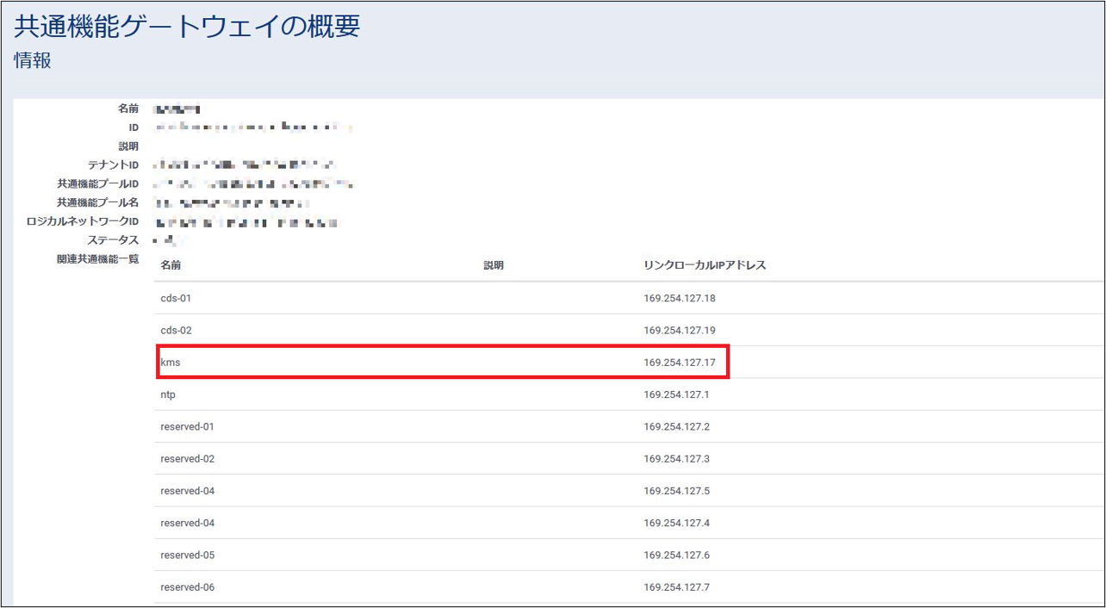Click IP address 169.254.127.5
Image resolution: width=1106 pixels, height=608 pixels.
[x=677, y=491]
